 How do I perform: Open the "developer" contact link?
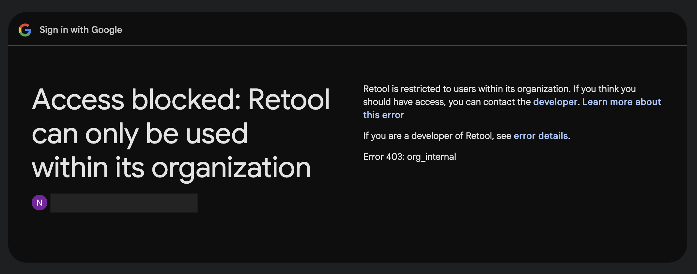(x=555, y=102)
